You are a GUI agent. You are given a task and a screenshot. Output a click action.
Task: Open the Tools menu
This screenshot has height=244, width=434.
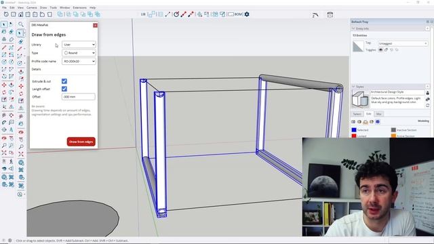click(53, 7)
